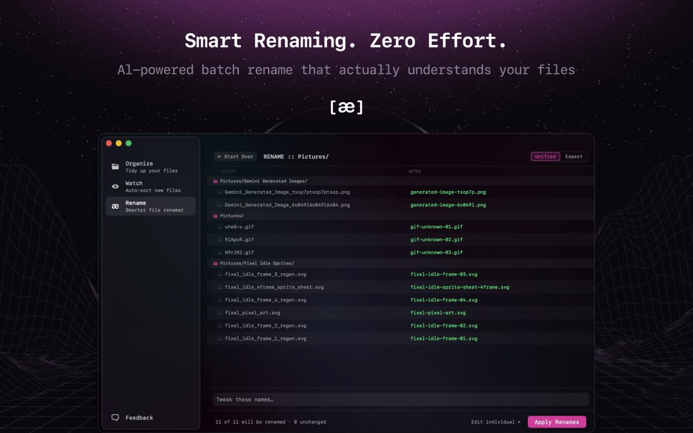
Task: Switch to Expert mode
Action: 573,156
